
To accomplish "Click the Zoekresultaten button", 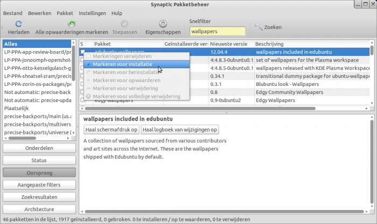I will point(39,197).
